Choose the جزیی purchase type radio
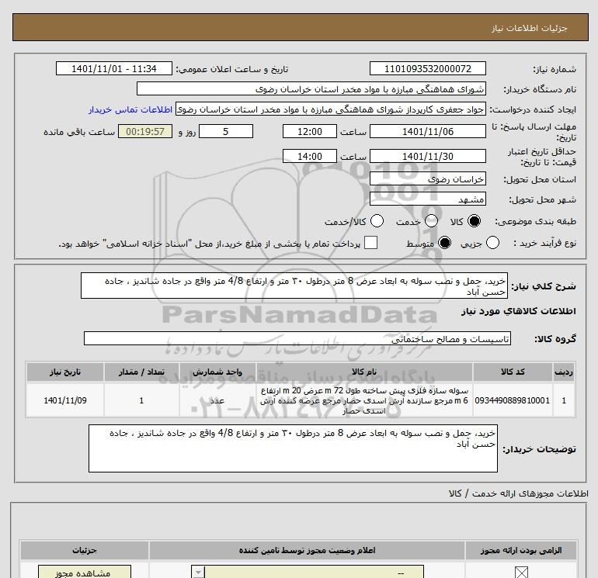 point(492,243)
